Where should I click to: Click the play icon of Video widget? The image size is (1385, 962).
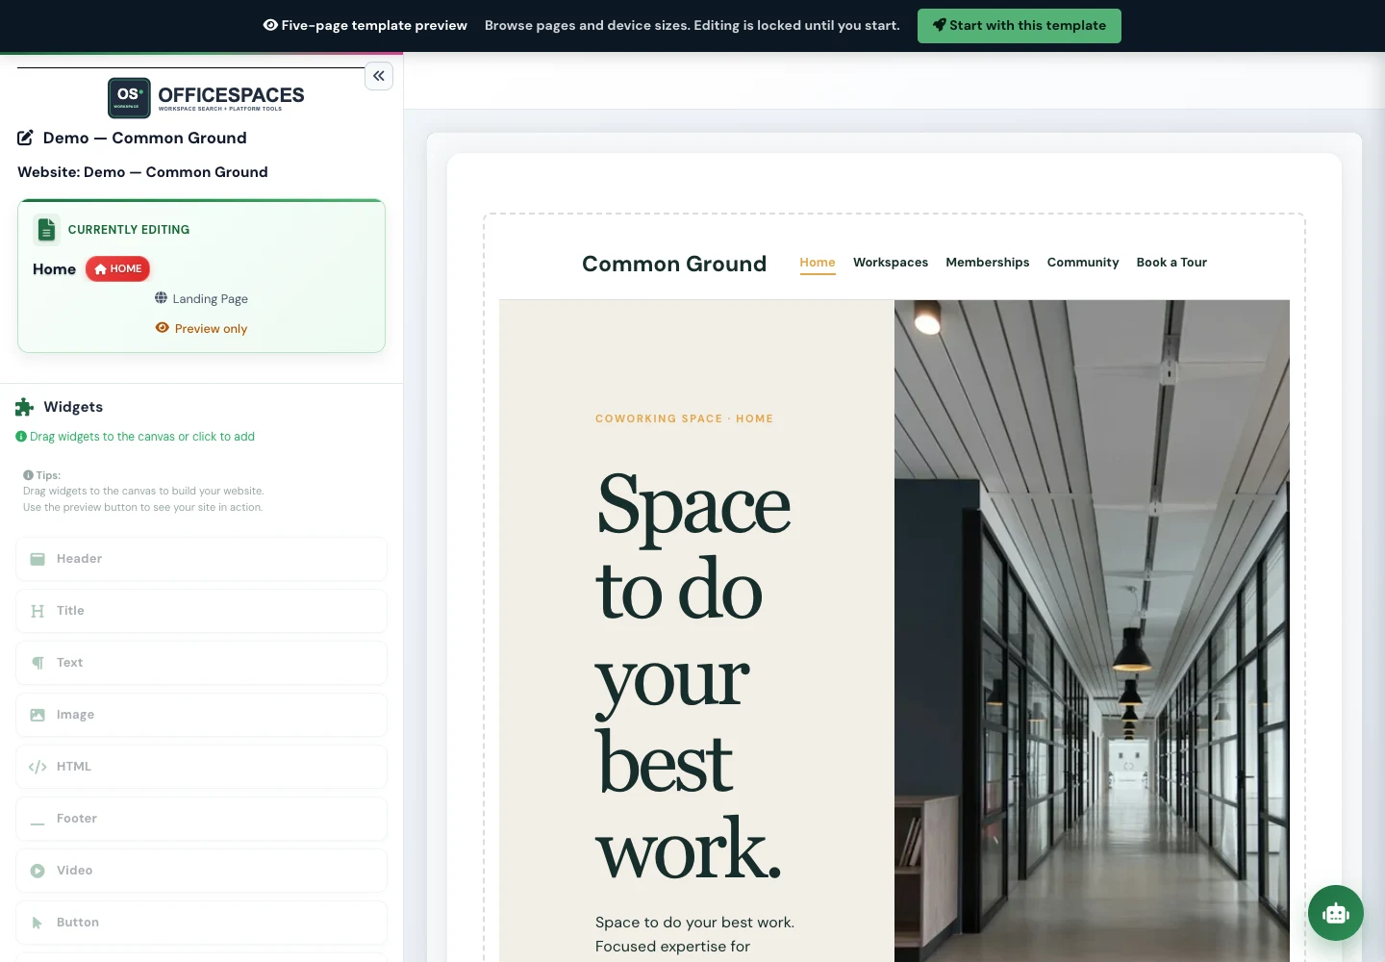pyautogui.click(x=38, y=871)
